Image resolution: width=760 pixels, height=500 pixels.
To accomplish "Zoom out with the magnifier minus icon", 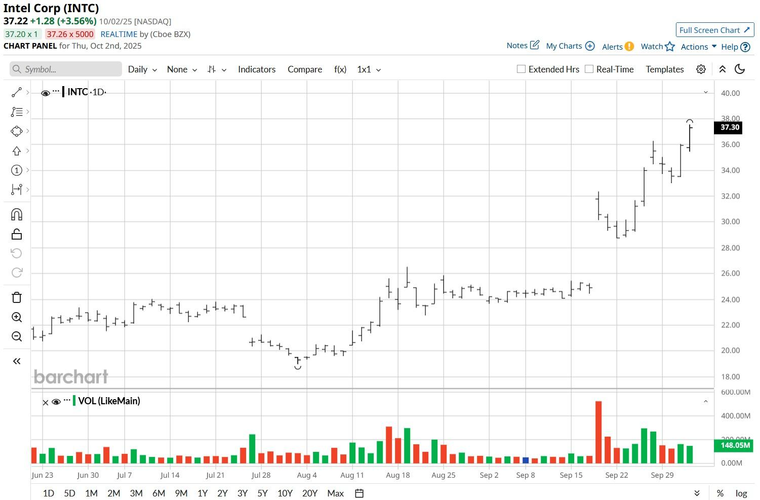I will 17,336.
